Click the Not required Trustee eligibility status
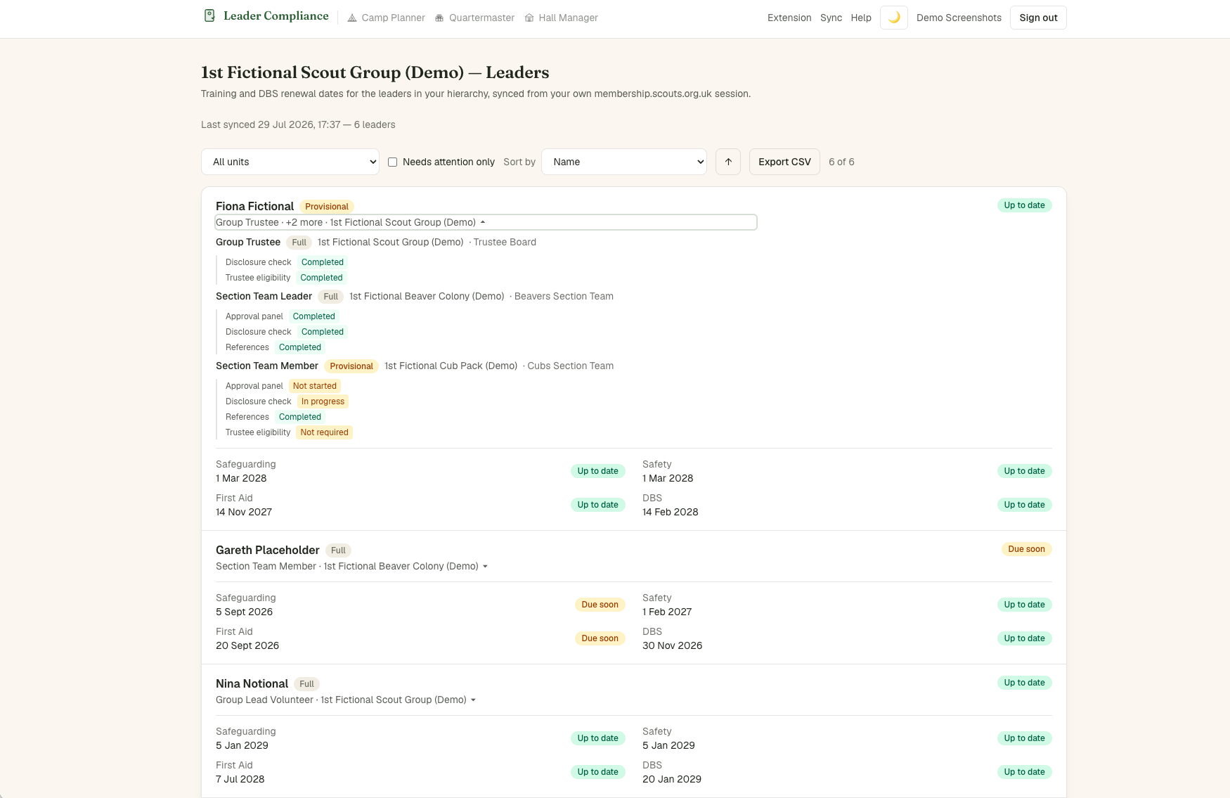The height and width of the screenshot is (798, 1230). tap(324, 432)
